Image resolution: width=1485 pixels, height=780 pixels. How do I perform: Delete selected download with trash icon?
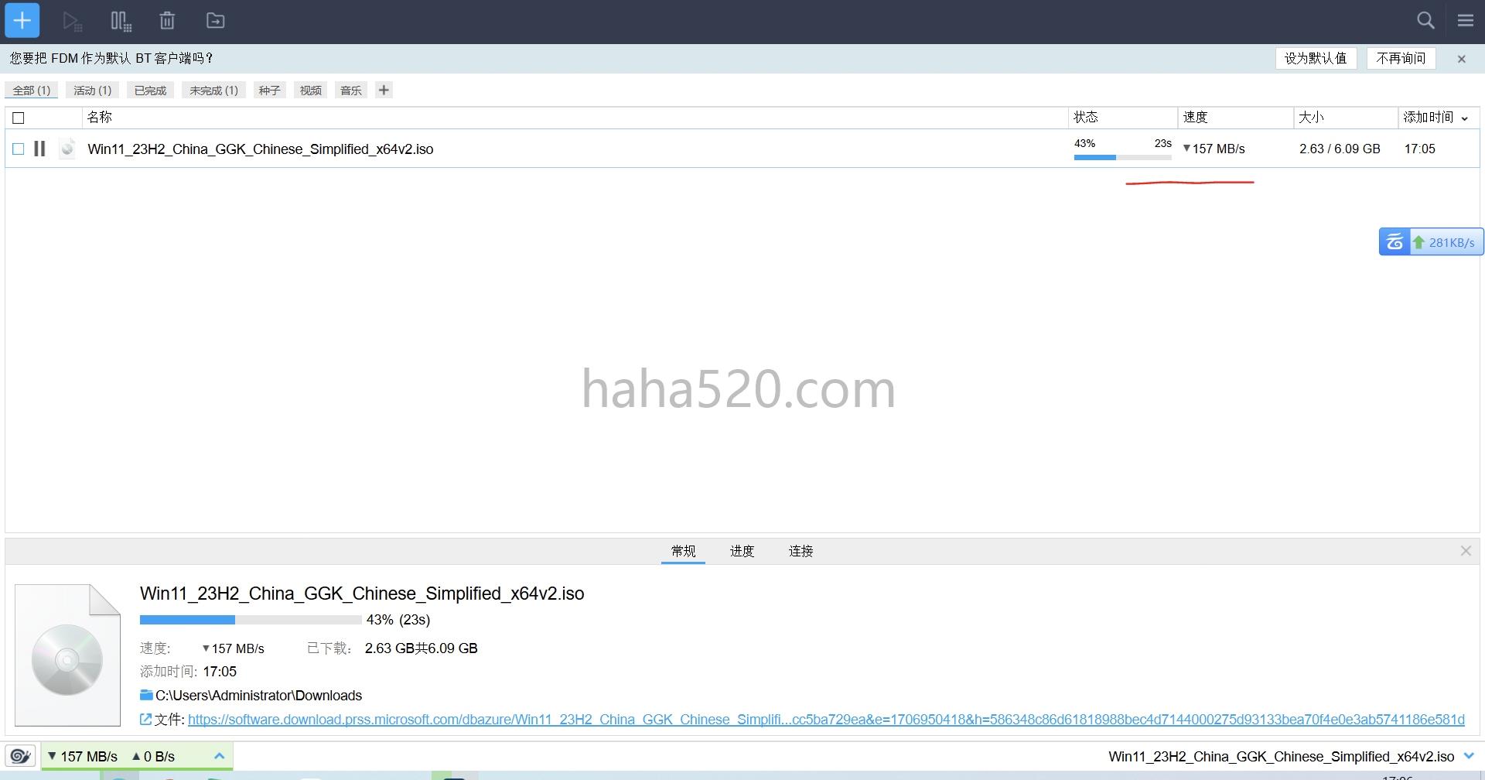pos(167,21)
